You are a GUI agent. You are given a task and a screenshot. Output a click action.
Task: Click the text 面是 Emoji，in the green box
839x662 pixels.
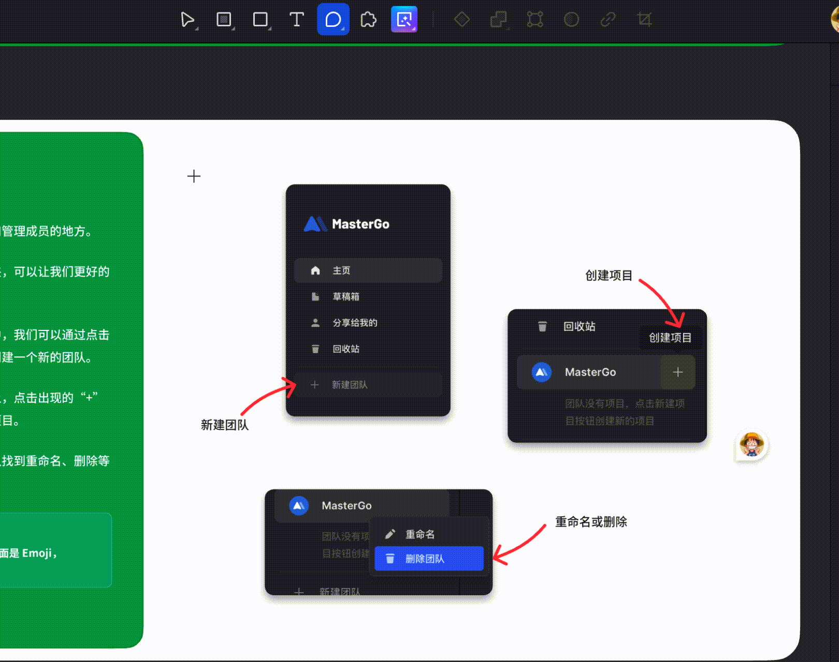pos(29,553)
